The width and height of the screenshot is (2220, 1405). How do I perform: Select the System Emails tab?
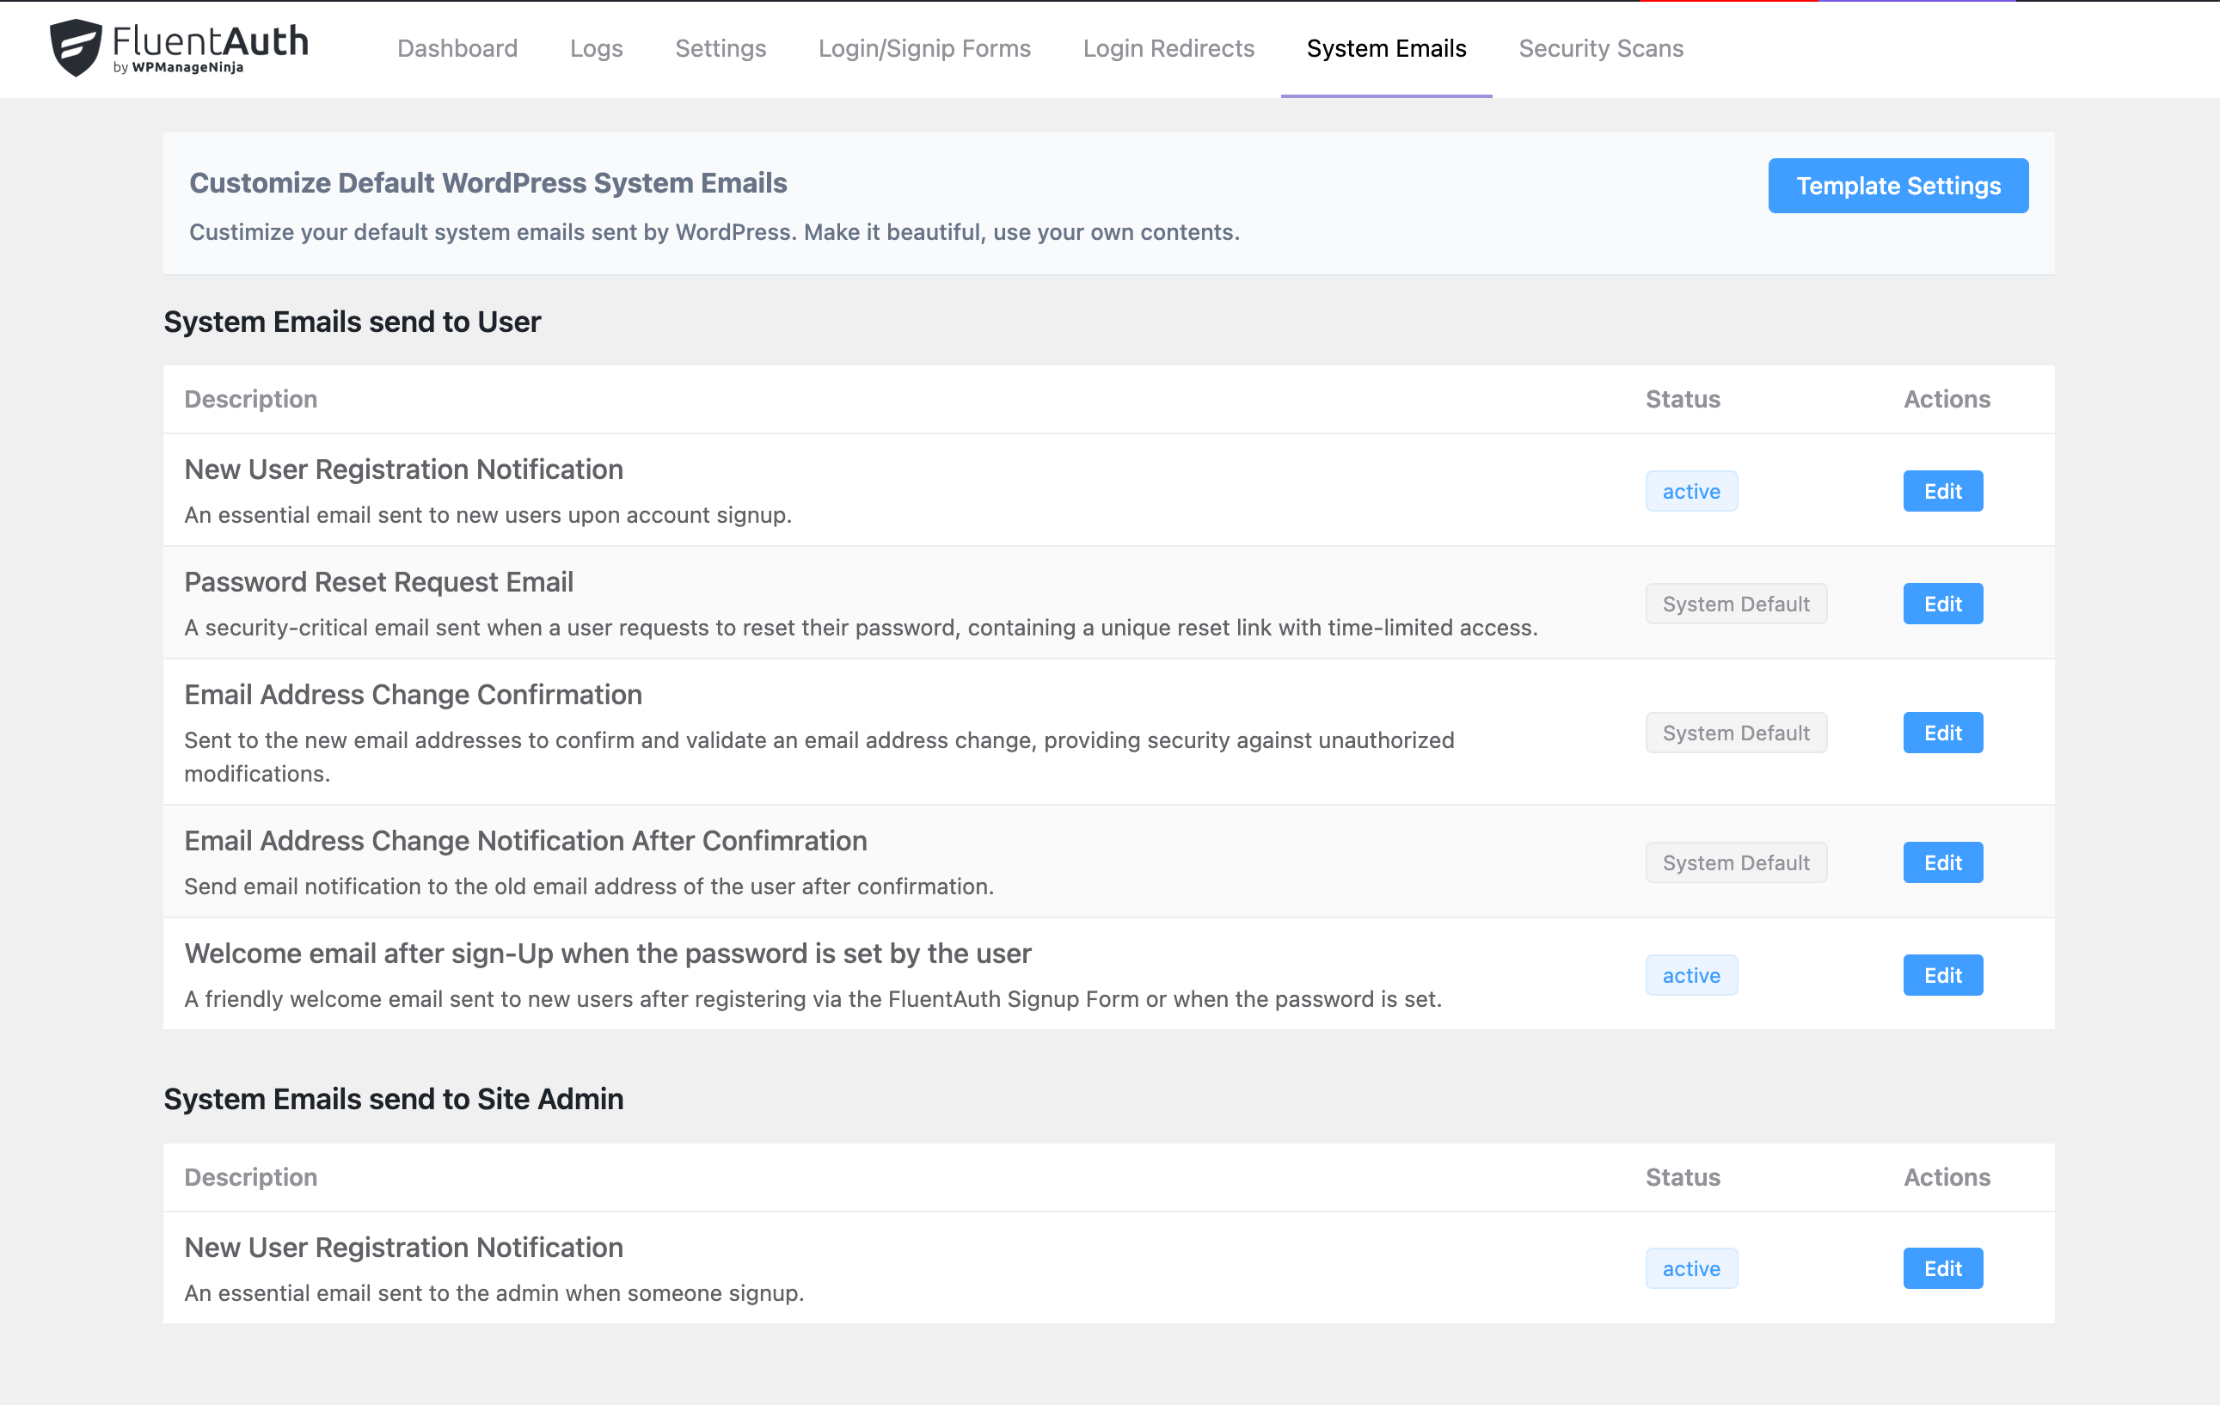click(x=1386, y=48)
